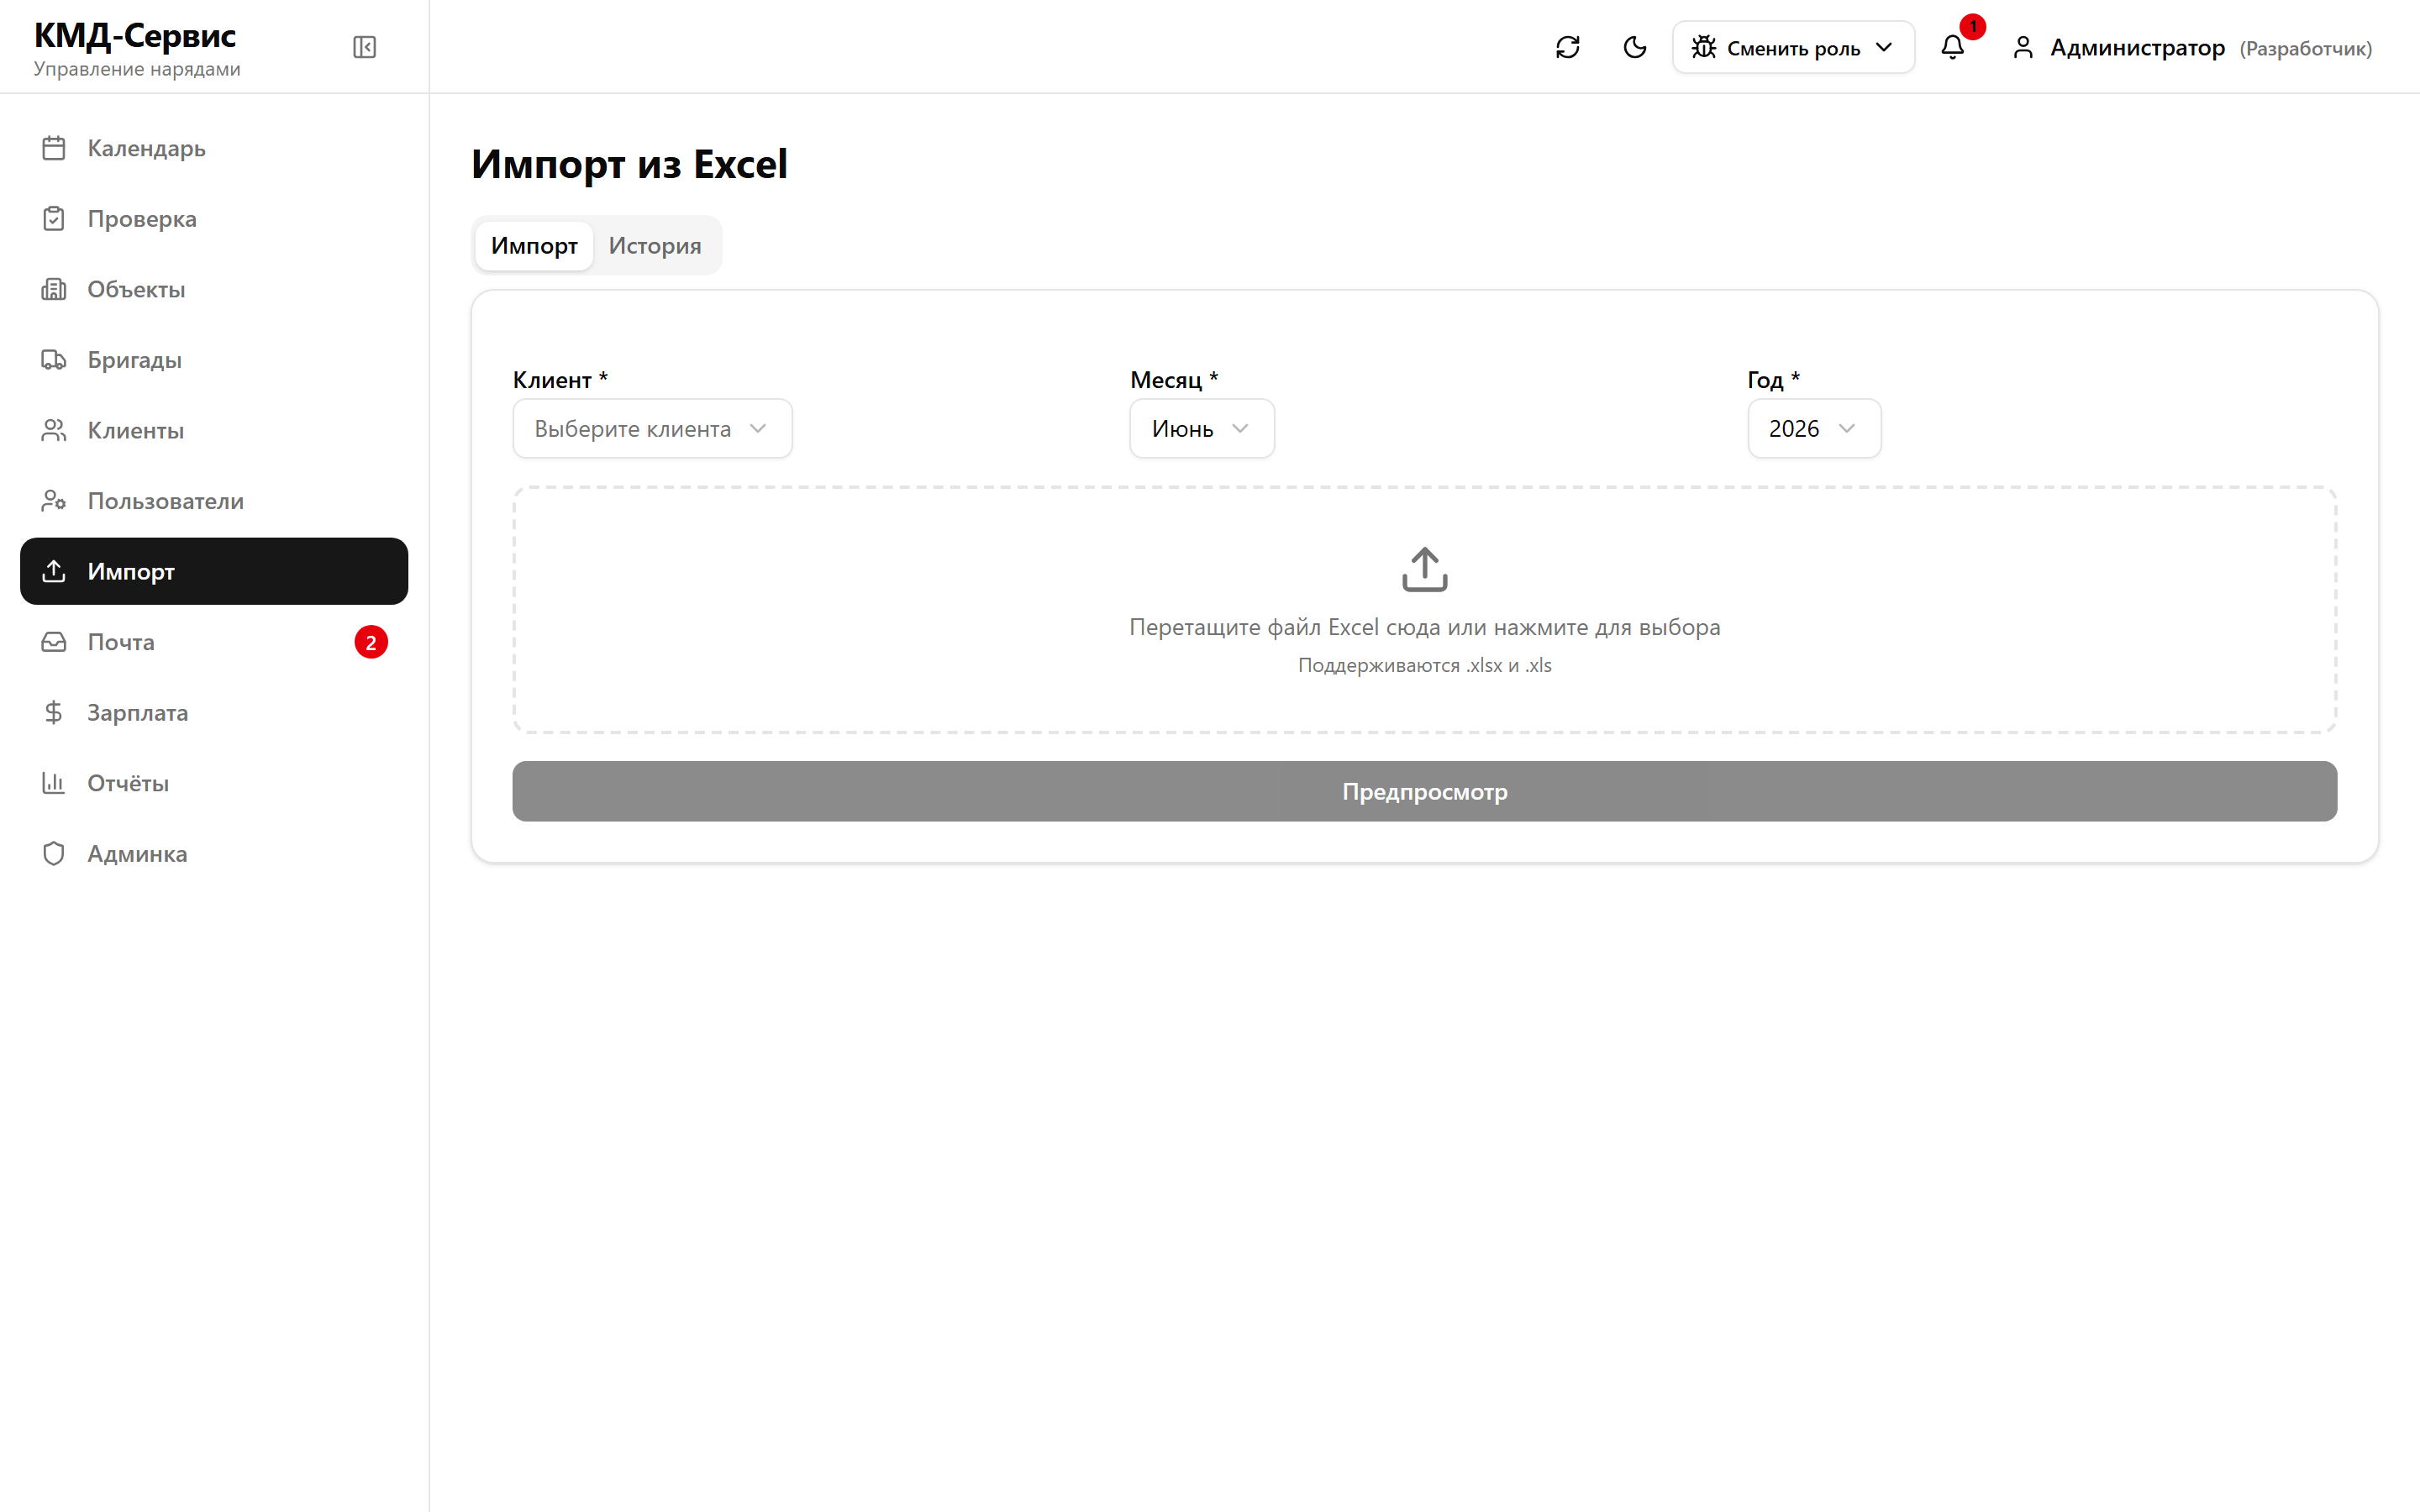The width and height of the screenshot is (2420, 1512).
Task: Switch to the История tab
Action: coord(655,245)
